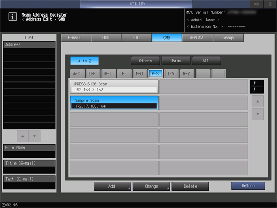The height and width of the screenshot is (208, 277).
Task: Show Main filter addresses
Action: (x=176, y=61)
